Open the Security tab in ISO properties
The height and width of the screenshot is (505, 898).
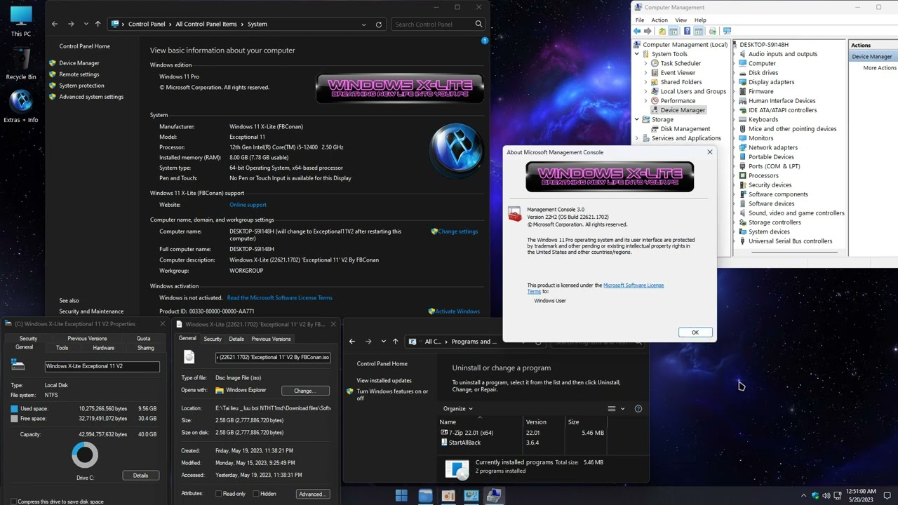pyautogui.click(x=213, y=339)
